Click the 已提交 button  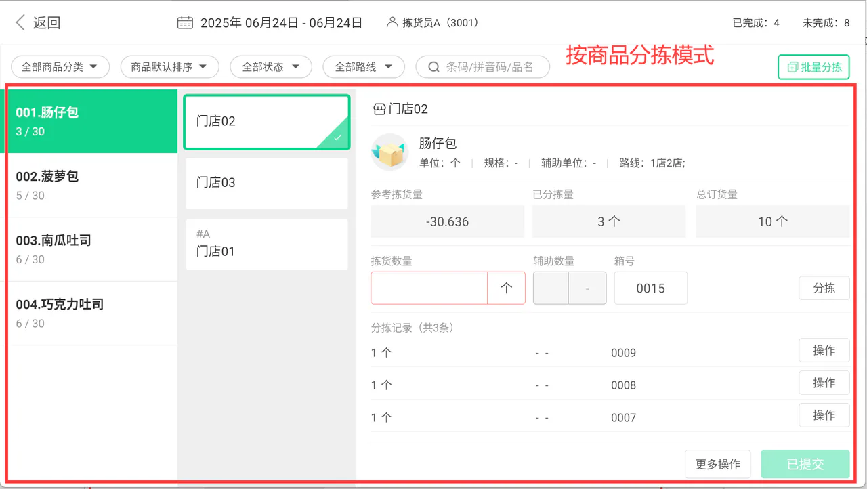[805, 464]
